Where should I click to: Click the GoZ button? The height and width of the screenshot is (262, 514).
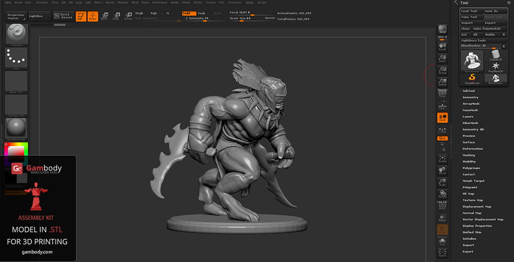(x=465, y=35)
